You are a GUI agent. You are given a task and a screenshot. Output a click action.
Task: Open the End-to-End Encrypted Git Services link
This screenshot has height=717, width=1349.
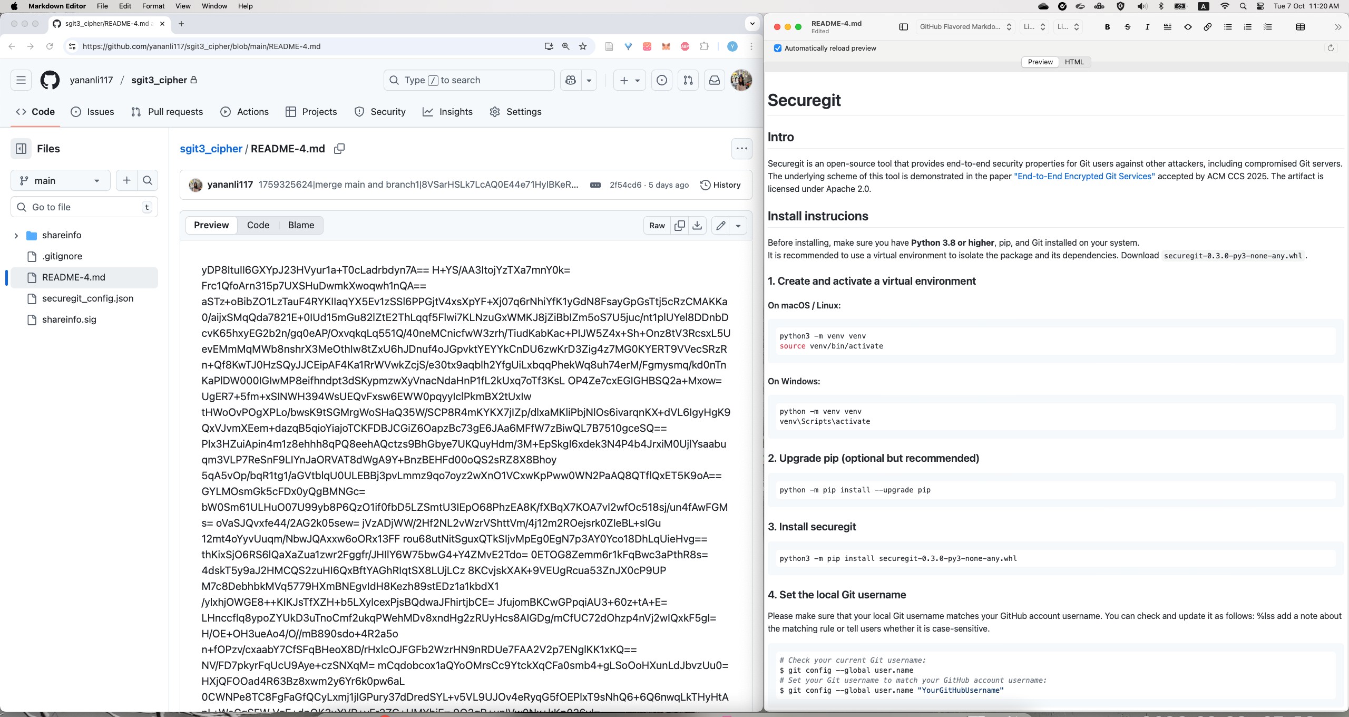tap(1084, 177)
